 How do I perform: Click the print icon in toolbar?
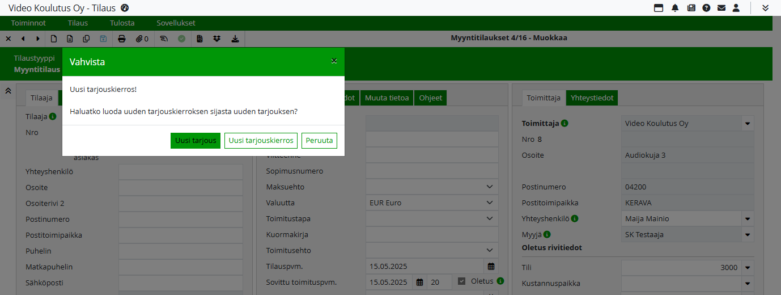pyautogui.click(x=121, y=39)
